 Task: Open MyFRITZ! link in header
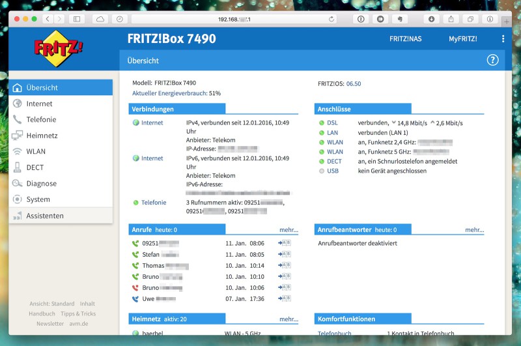(463, 39)
